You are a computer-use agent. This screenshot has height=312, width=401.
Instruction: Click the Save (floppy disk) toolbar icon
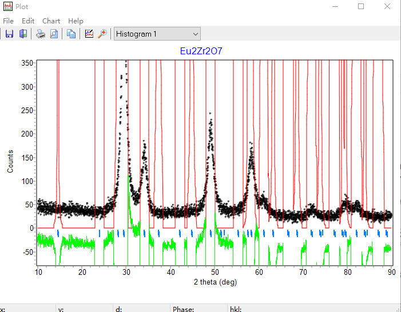9,34
